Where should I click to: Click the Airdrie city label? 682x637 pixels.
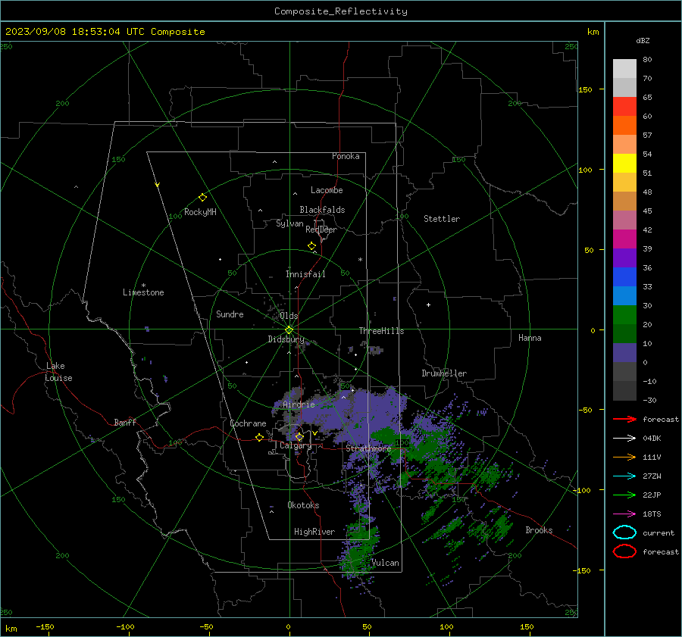click(x=299, y=404)
